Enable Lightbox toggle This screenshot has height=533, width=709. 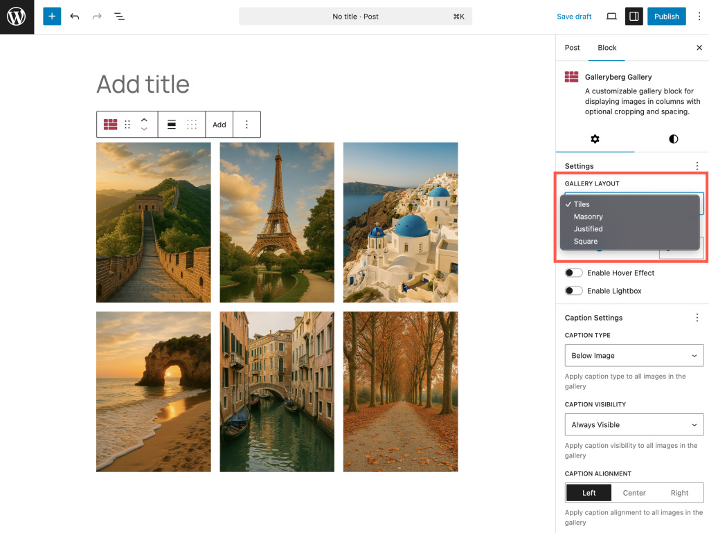(x=574, y=291)
